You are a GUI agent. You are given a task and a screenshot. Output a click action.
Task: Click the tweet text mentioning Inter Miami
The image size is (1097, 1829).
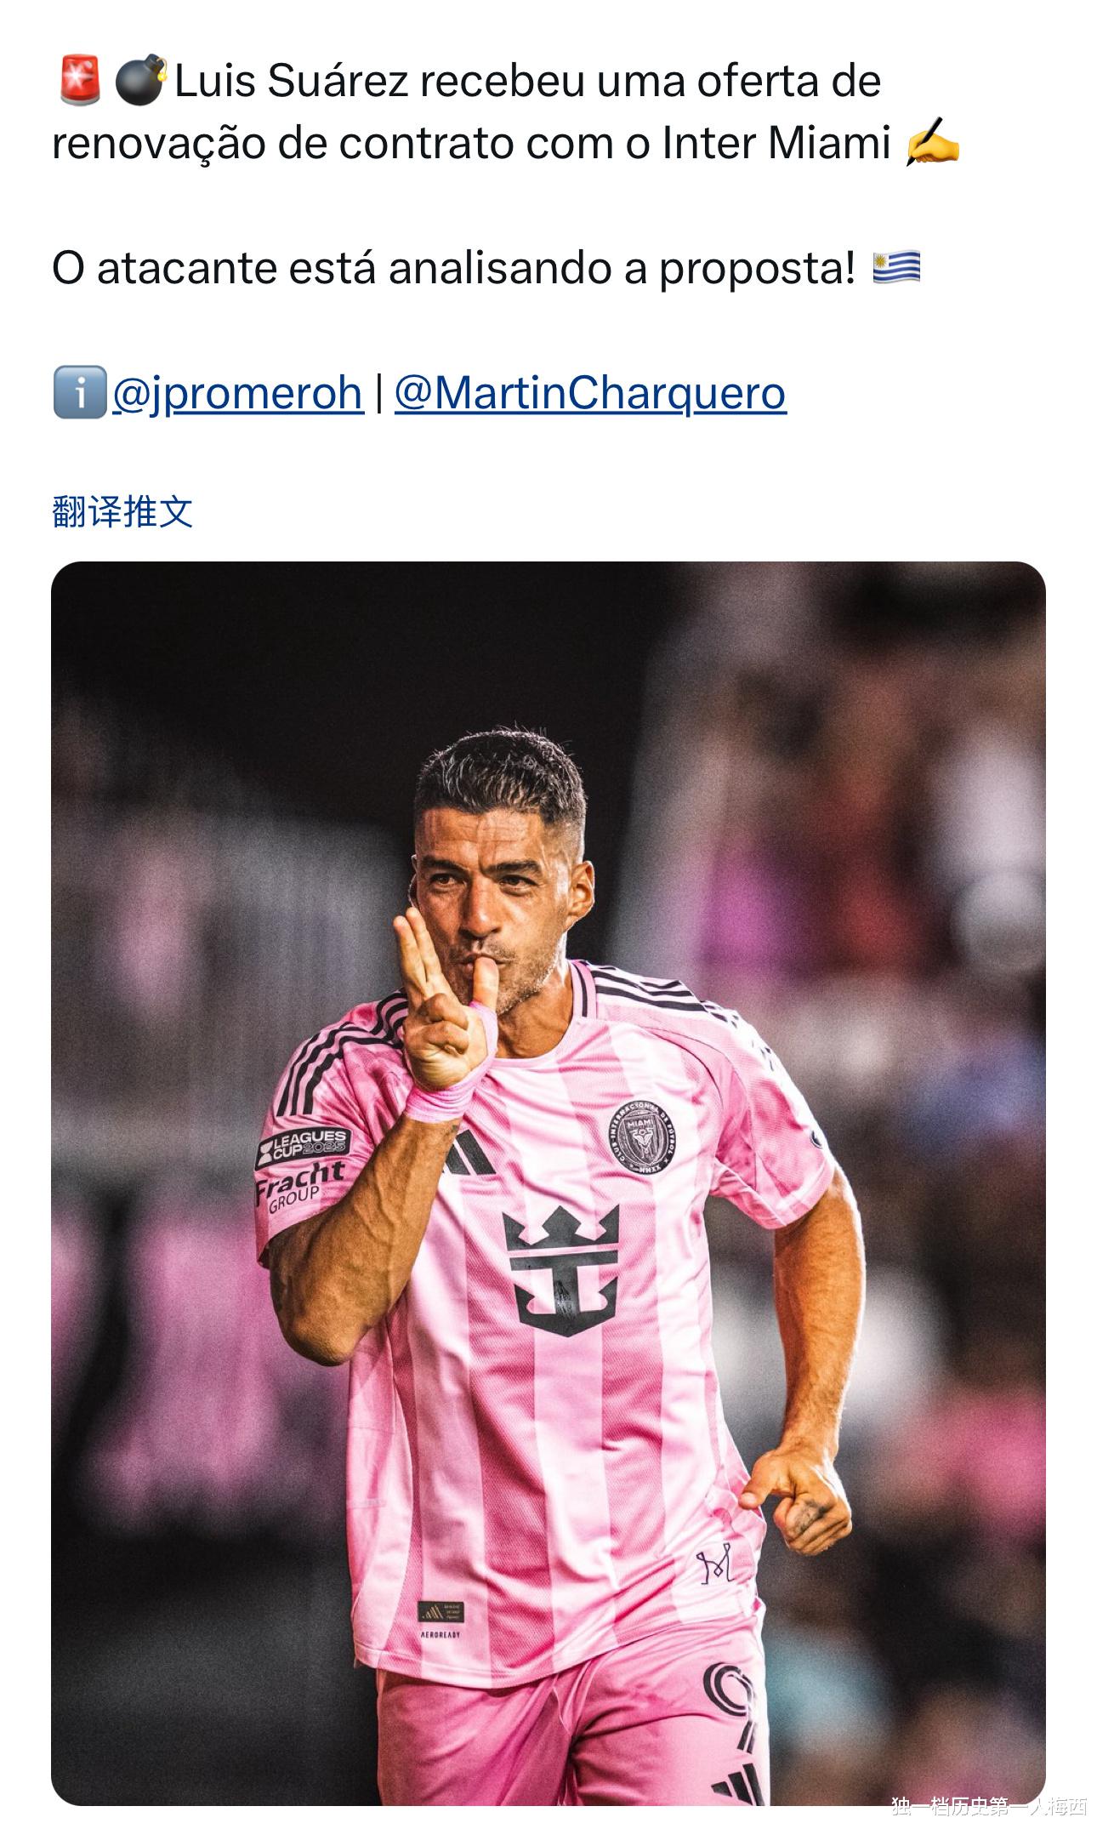(x=506, y=112)
